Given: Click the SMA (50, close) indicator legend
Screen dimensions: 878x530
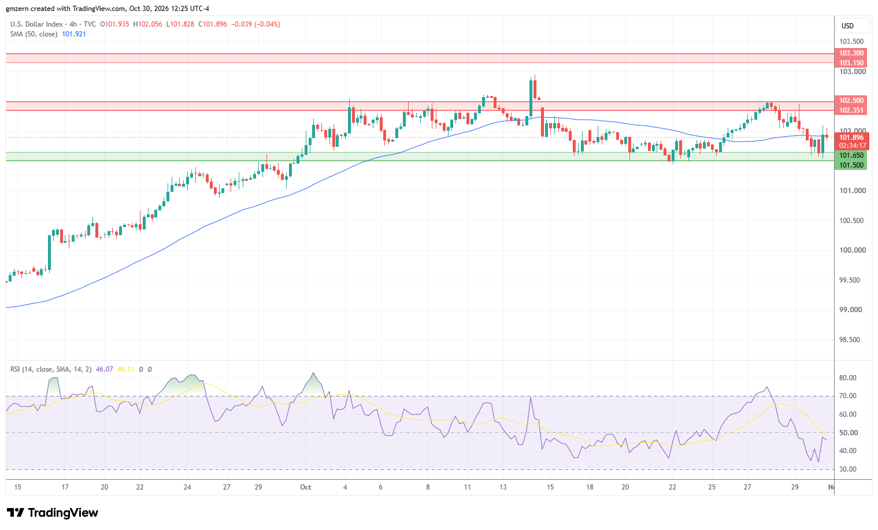Looking at the screenshot, I should (34, 34).
